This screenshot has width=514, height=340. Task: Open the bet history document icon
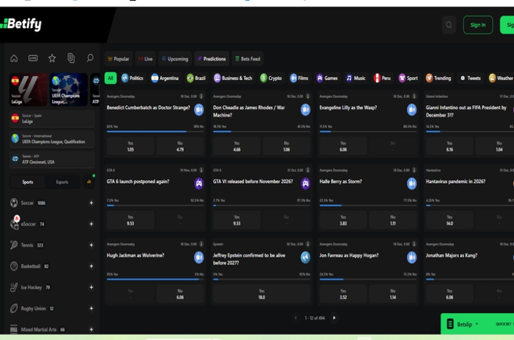click(x=71, y=58)
